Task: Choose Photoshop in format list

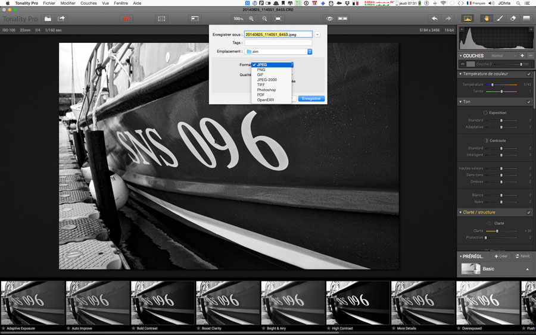Action: pyautogui.click(x=272, y=90)
